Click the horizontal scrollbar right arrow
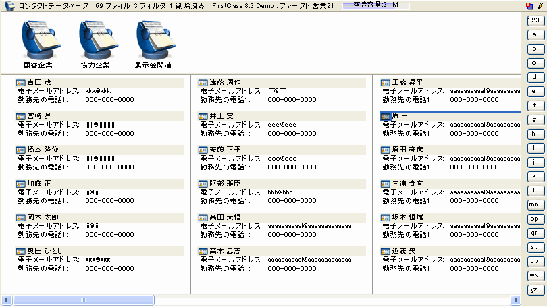The image size is (547, 307). pos(515,299)
